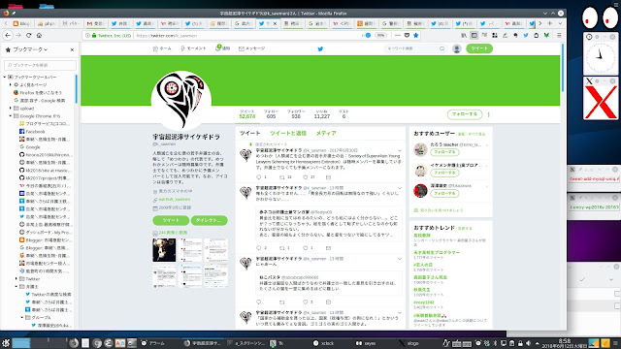Viewport: 621px width, 349px height.
Task: Like the にゃーん tweet
Action: (x=306, y=301)
